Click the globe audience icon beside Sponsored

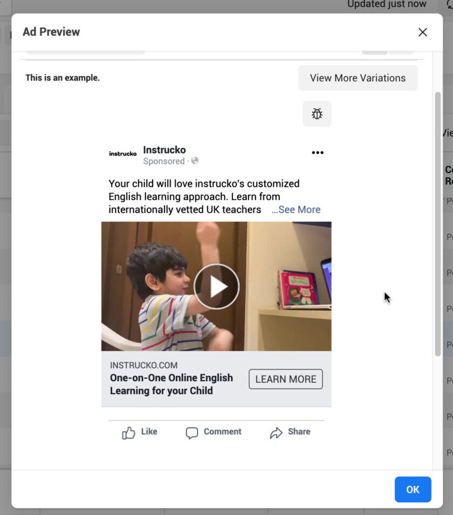click(195, 161)
